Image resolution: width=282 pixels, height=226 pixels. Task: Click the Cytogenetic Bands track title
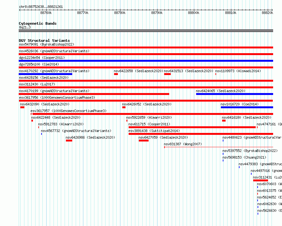[x=38, y=23]
